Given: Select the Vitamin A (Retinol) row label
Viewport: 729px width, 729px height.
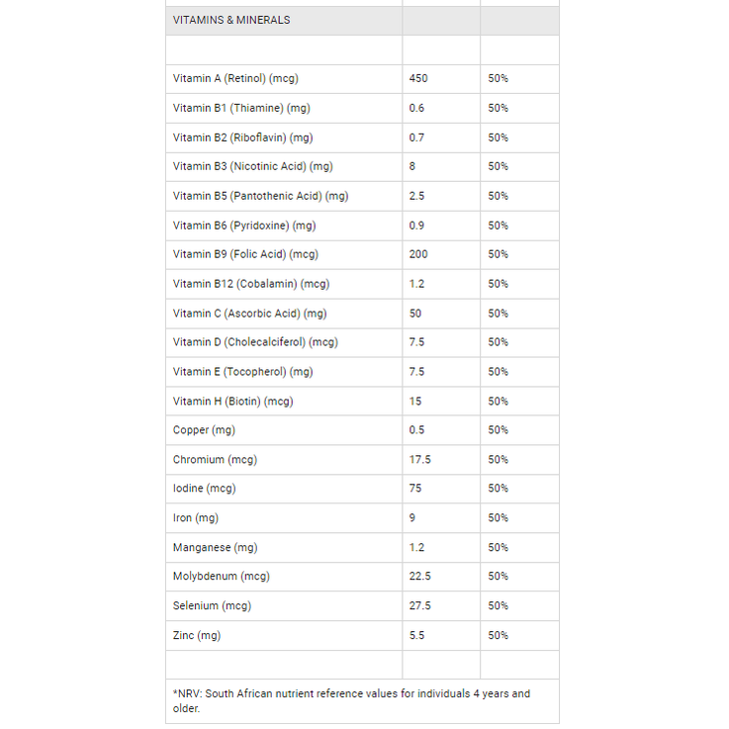Looking at the screenshot, I should [x=235, y=78].
